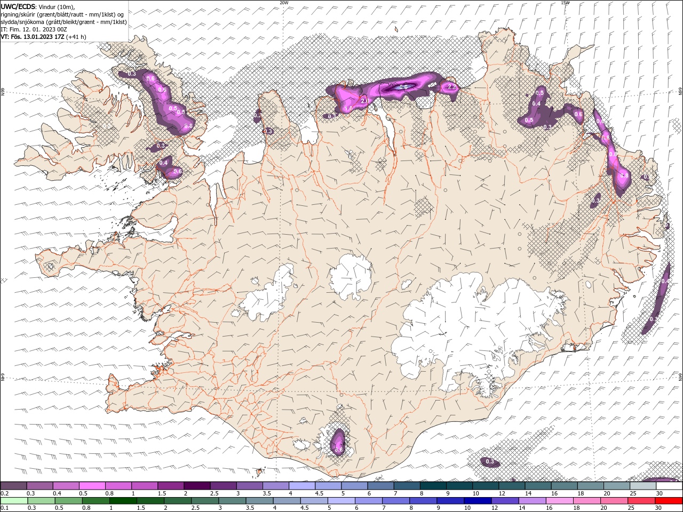Pick the light gray 25–30 snow swatch

[x=642, y=486]
